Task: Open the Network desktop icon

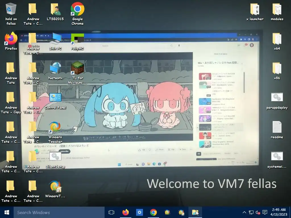Action: (x=55, y=71)
